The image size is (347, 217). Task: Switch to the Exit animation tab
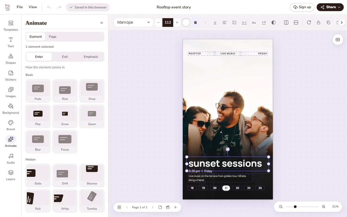(x=65, y=57)
